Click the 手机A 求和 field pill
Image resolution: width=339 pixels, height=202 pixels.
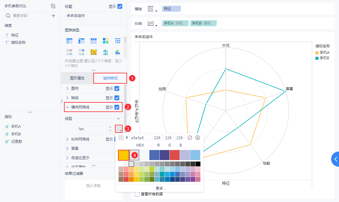point(175,23)
